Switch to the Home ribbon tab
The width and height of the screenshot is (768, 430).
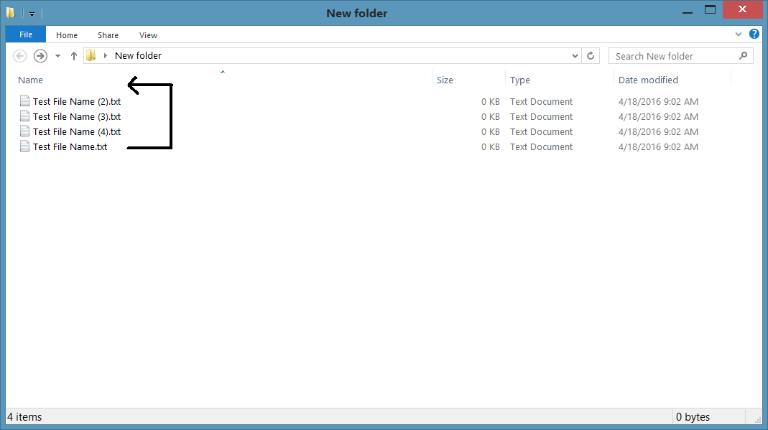coord(67,34)
